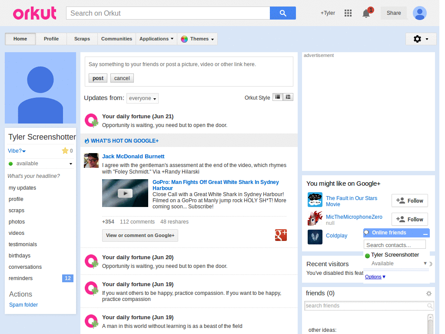Open the 'everyone' updates filter dropdown

(x=143, y=98)
